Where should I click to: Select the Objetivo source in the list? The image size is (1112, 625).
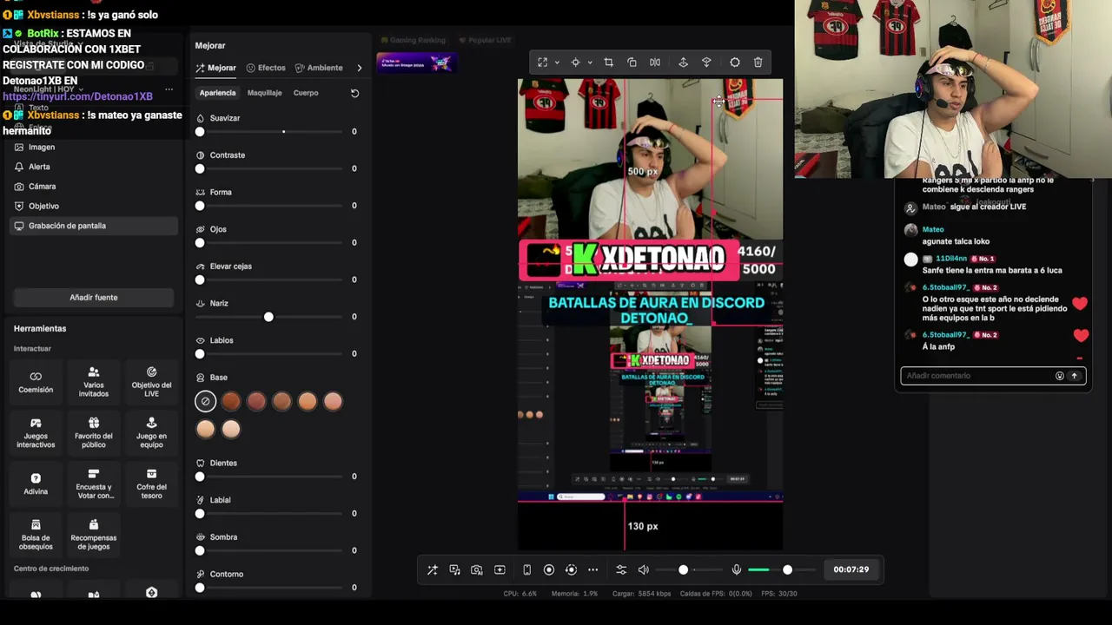coord(94,207)
